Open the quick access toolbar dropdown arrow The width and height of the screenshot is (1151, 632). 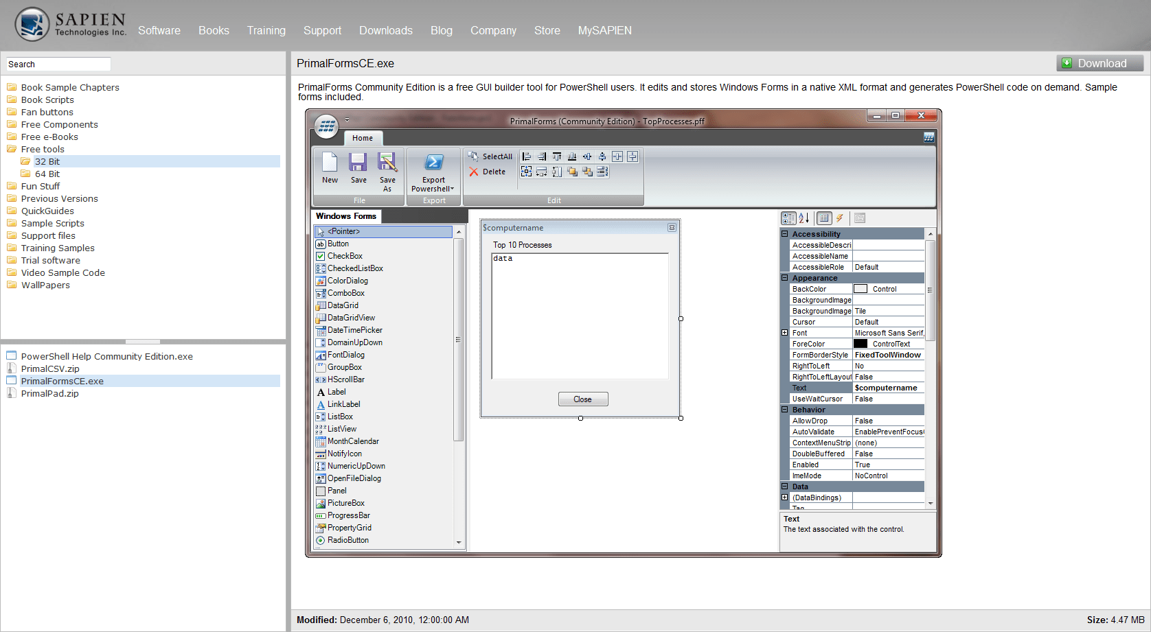pyautogui.click(x=347, y=120)
